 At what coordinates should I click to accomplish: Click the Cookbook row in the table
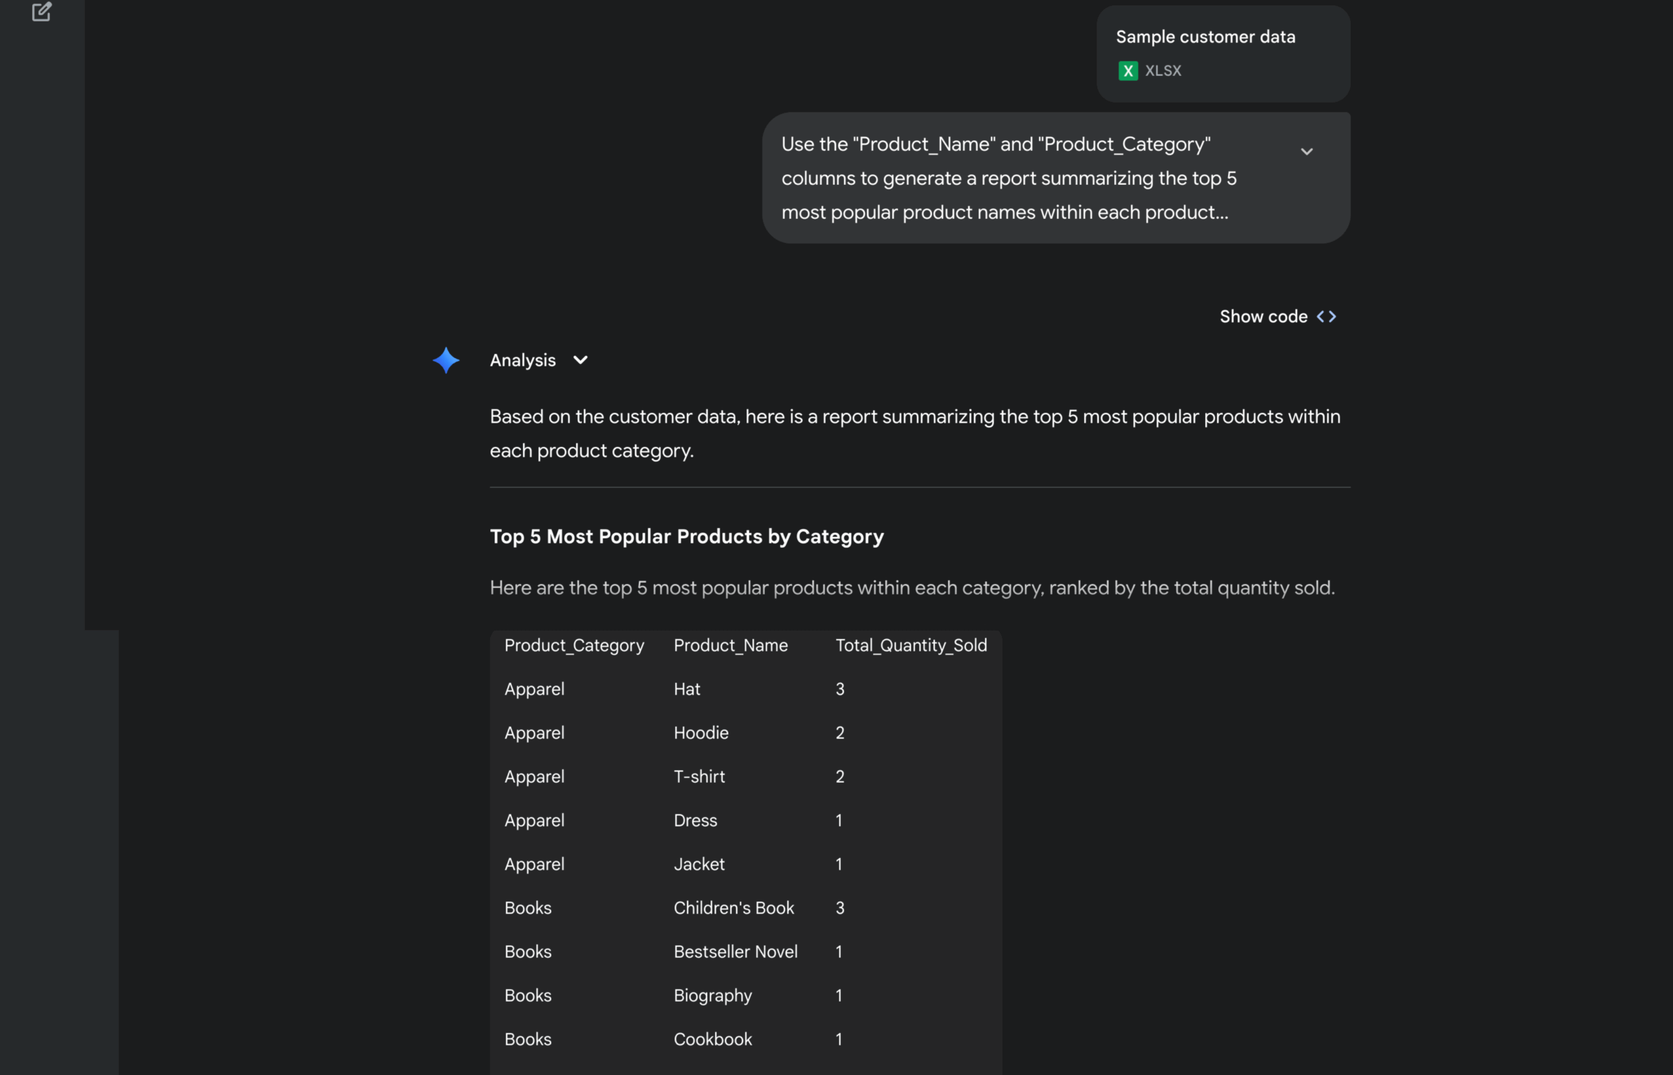[x=712, y=1038]
